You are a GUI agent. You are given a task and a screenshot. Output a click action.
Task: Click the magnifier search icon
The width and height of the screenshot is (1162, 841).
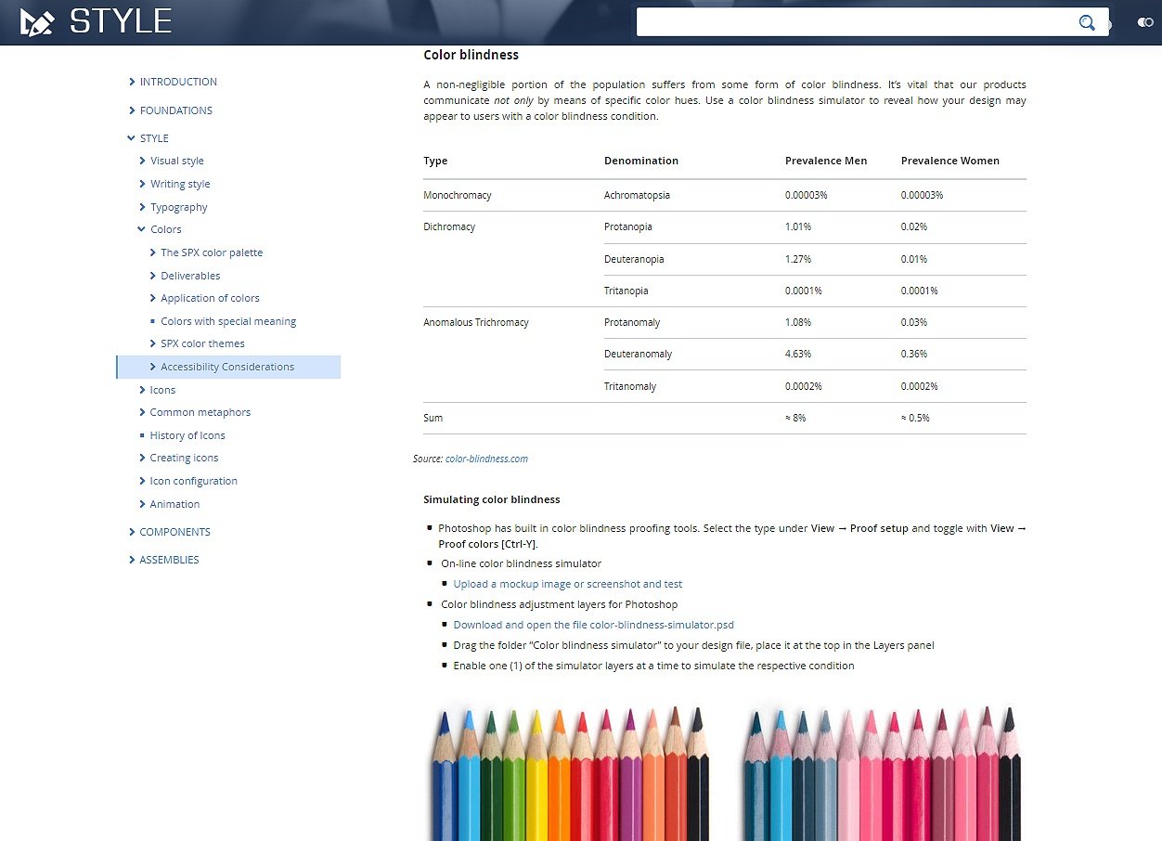pyautogui.click(x=1087, y=22)
